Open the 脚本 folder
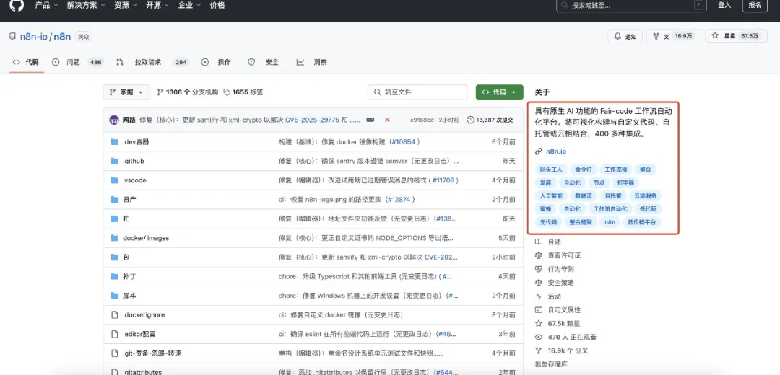780x375 pixels. [129, 296]
